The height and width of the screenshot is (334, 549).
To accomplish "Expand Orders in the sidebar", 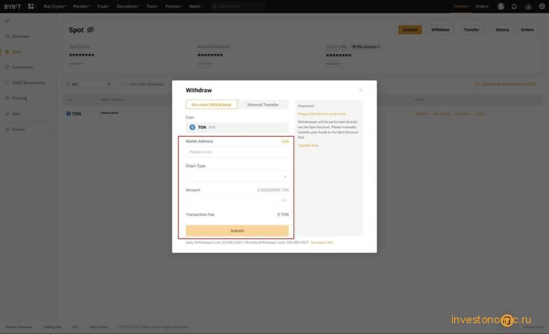I will tap(18, 130).
